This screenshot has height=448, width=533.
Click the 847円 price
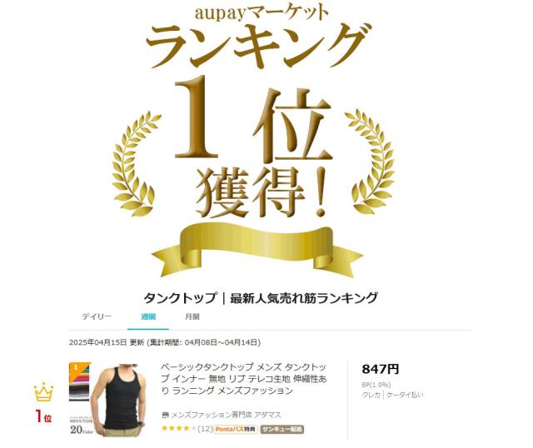click(380, 369)
